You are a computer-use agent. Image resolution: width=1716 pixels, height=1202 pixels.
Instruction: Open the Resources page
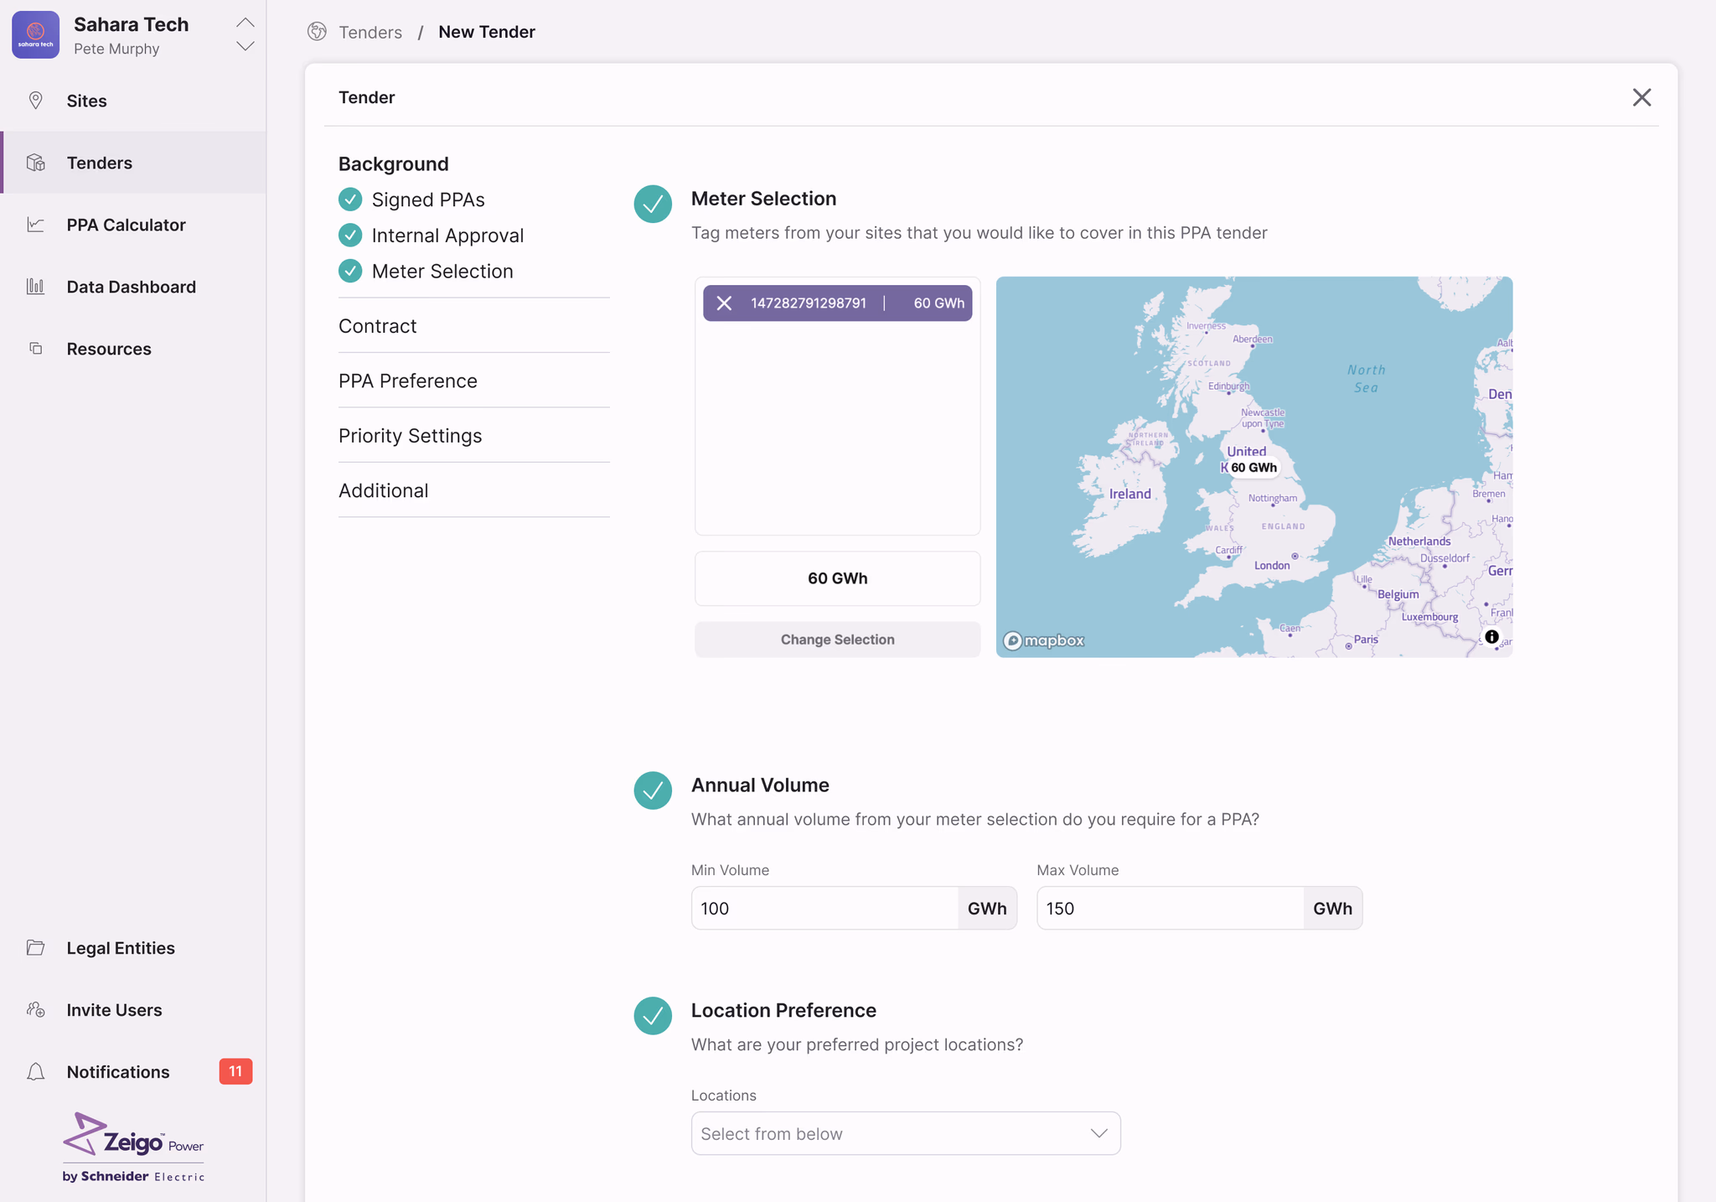[x=133, y=349]
